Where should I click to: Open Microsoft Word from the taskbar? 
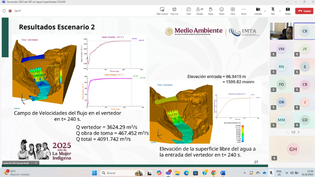point(223,173)
